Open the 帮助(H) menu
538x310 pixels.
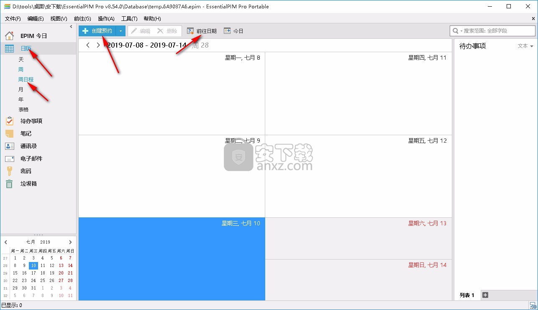click(152, 18)
